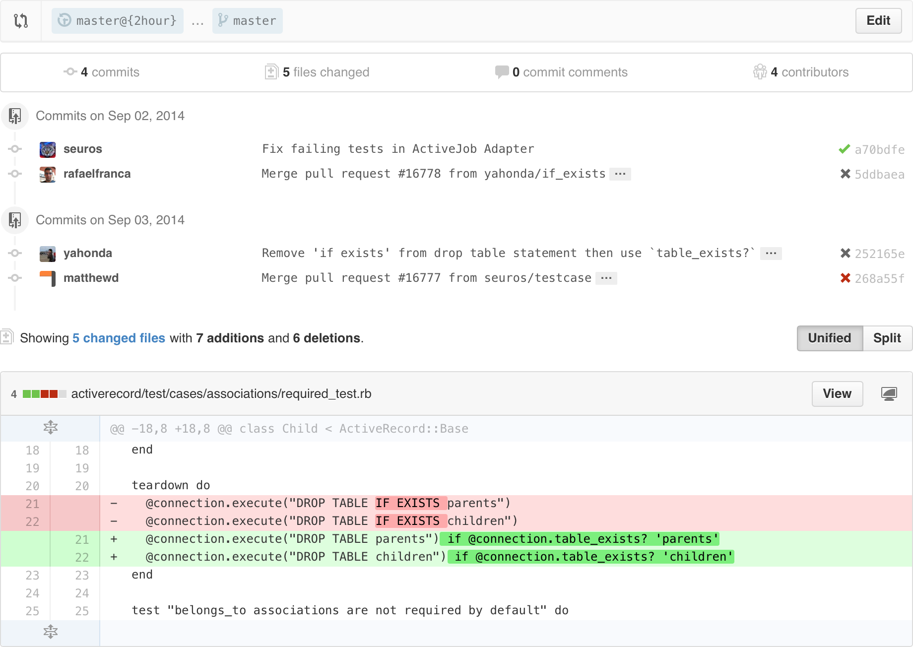The image size is (913, 647).
Task: Open rafaelfranca user profile link
Action: tap(97, 174)
